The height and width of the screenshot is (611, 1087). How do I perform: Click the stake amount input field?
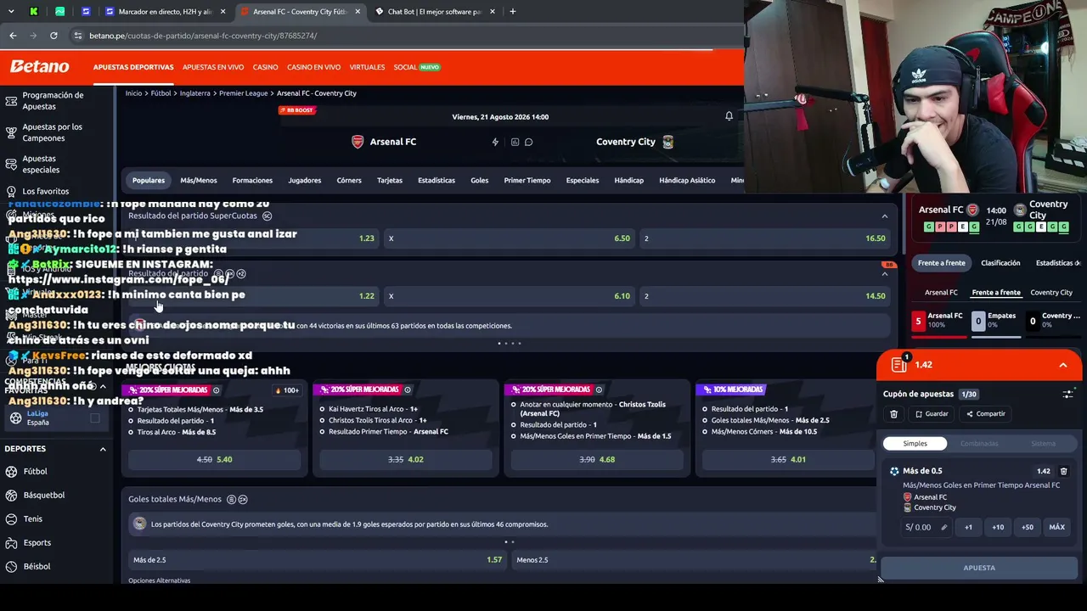click(x=927, y=527)
